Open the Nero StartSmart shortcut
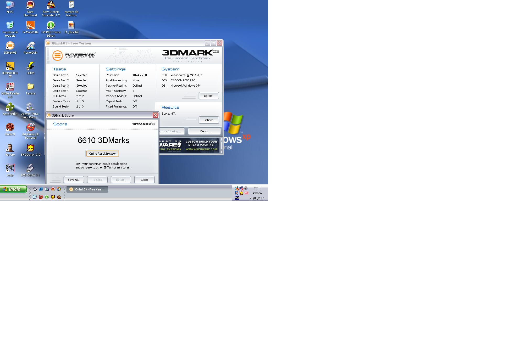Viewport: 508px width, 338px height. pyautogui.click(x=30, y=5)
